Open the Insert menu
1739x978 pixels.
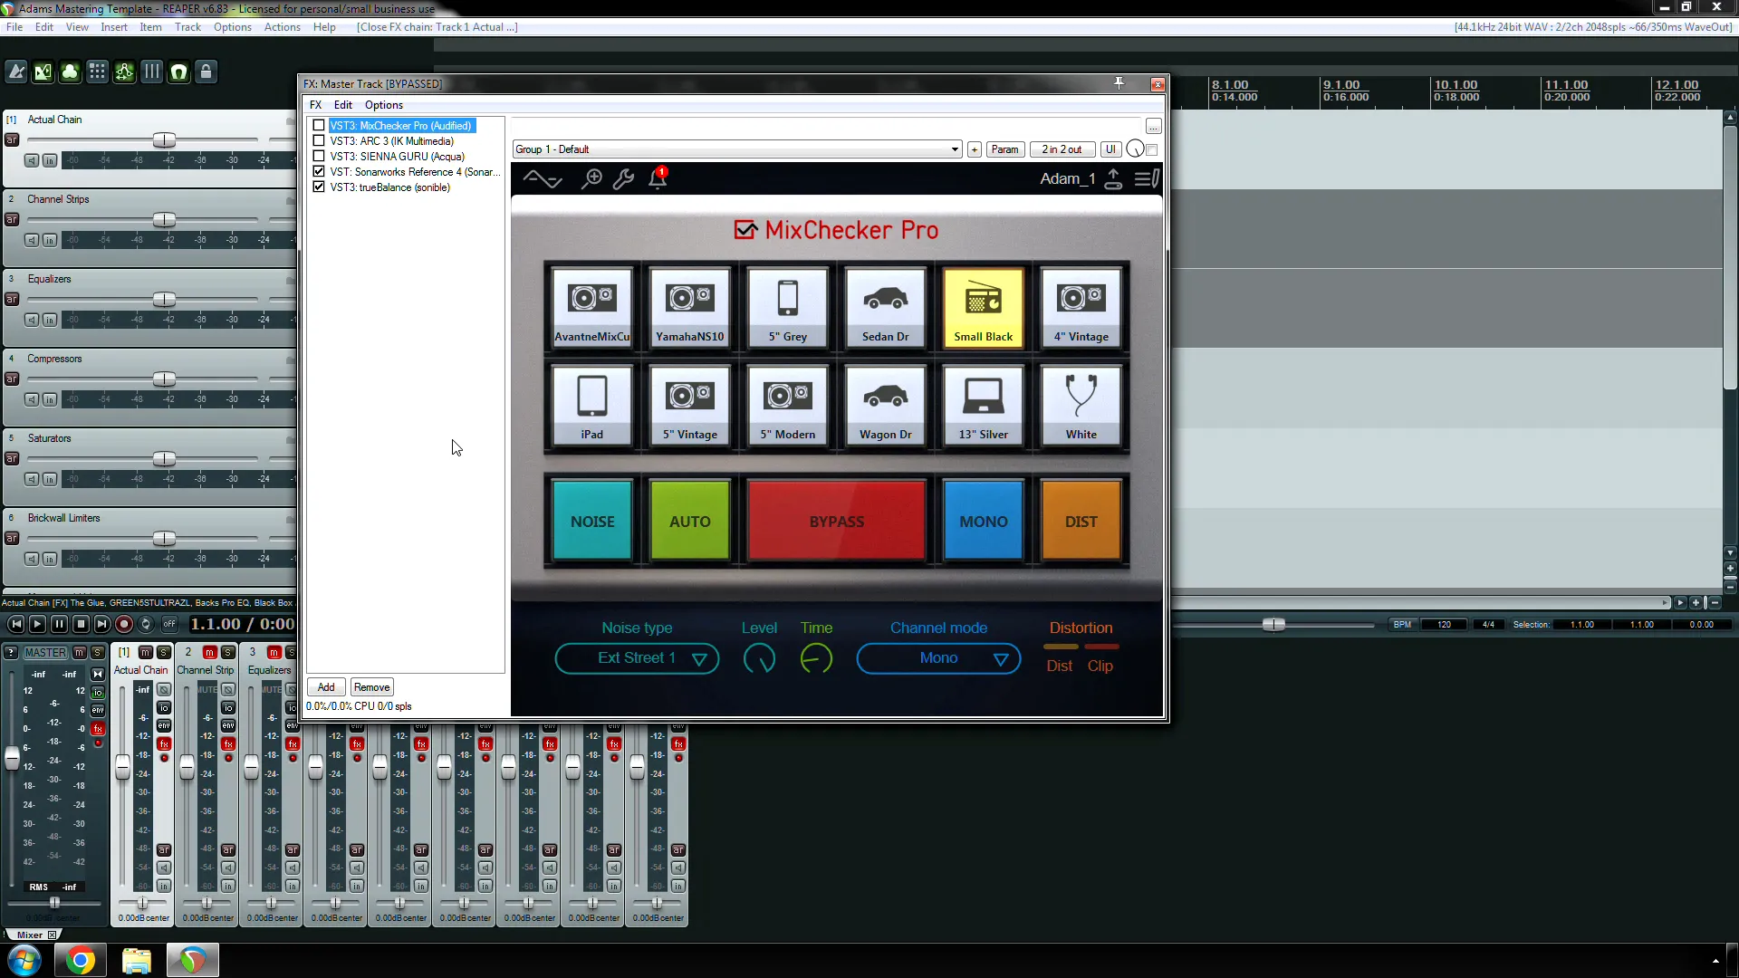coord(114,27)
